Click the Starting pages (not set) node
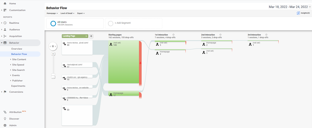 point(123,62)
